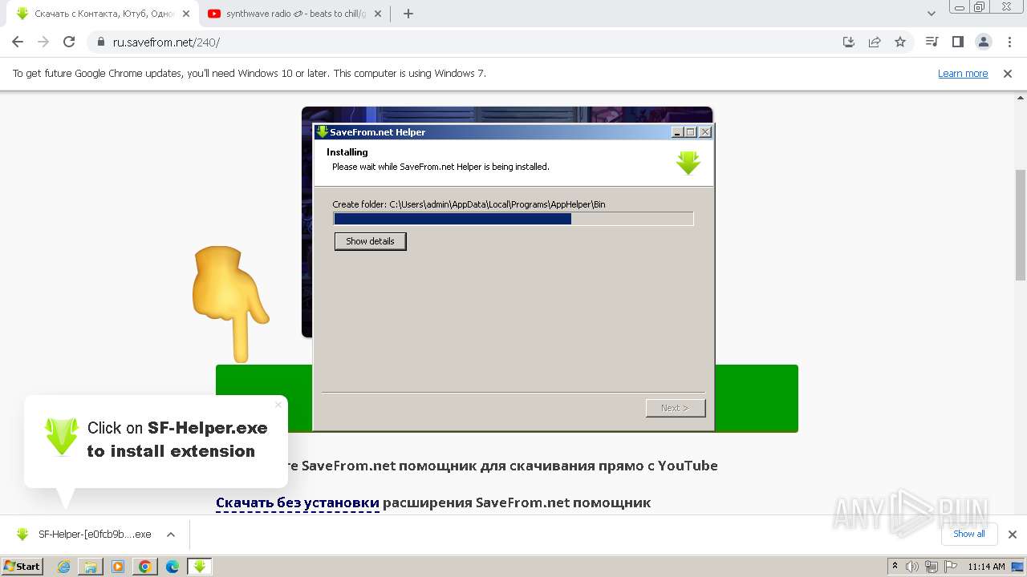Toggle the Chrome side panel
This screenshot has width=1027, height=577.
pyautogui.click(x=957, y=42)
